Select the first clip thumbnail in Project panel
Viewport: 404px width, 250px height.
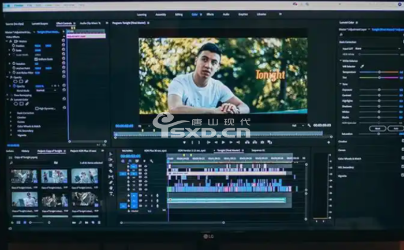click(x=24, y=176)
